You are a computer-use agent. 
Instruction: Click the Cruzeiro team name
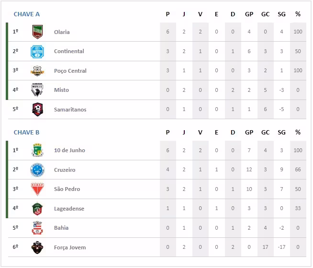click(65, 170)
